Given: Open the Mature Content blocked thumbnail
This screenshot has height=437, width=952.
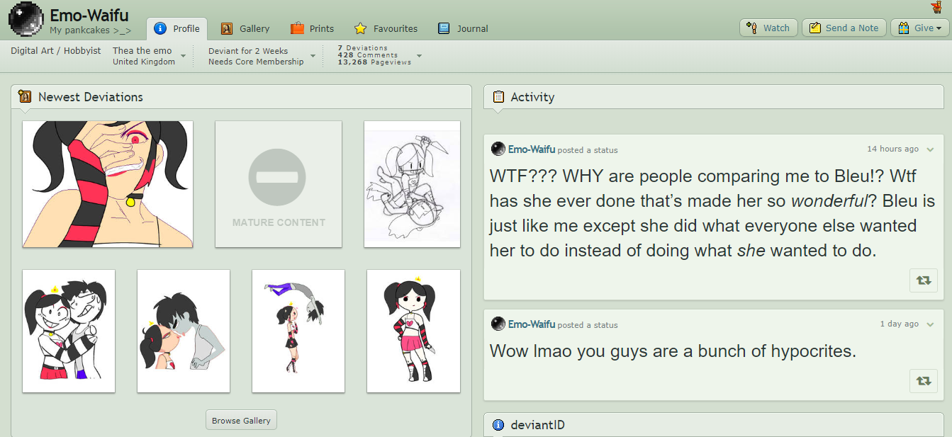Looking at the screenshot, I should click(x=279, y=184).
